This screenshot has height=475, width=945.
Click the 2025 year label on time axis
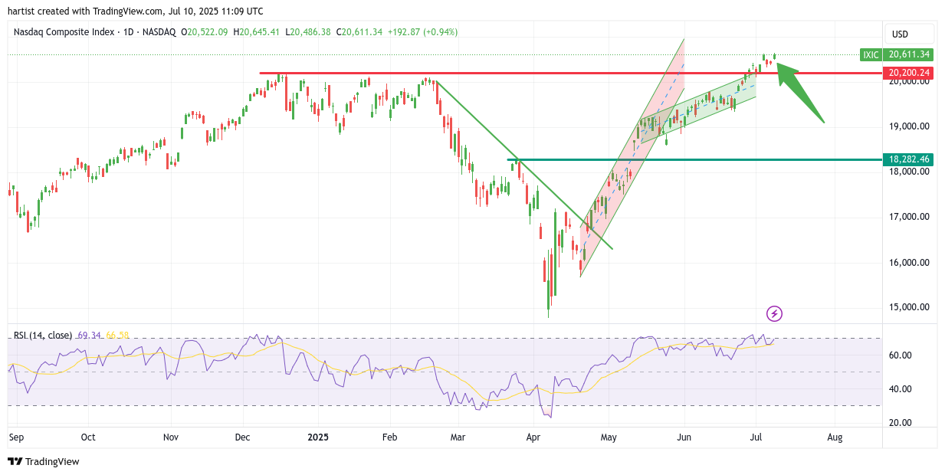coord(317,437)
